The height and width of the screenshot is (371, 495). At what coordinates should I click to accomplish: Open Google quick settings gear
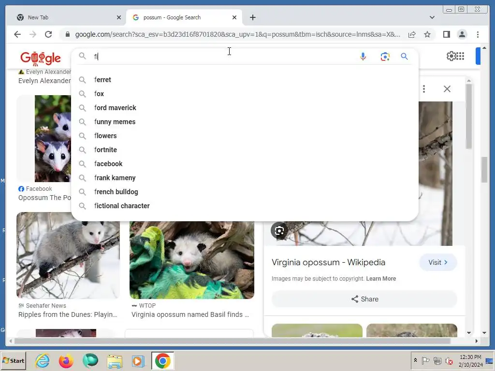coord(451,56)
